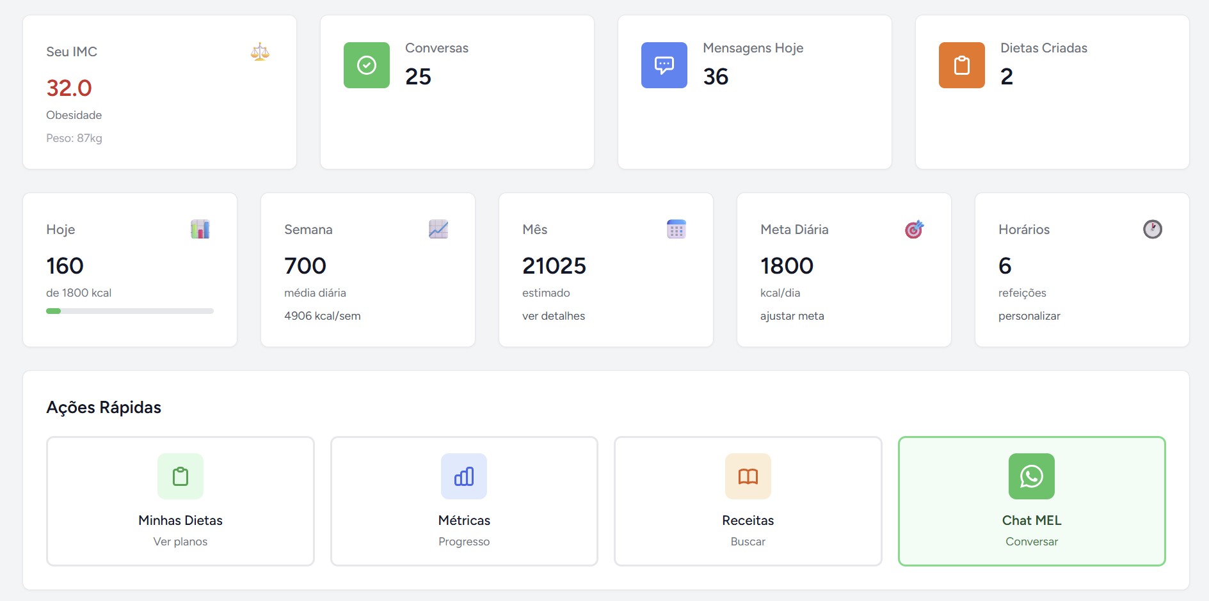Open personalizar on the Horários card
The height and width of the screenshot is (601, 1209).
pos(1029,315)
